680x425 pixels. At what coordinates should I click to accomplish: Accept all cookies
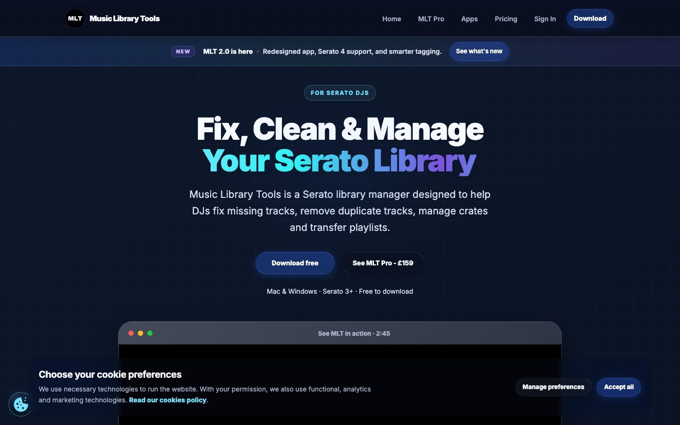tap(619, 387)
